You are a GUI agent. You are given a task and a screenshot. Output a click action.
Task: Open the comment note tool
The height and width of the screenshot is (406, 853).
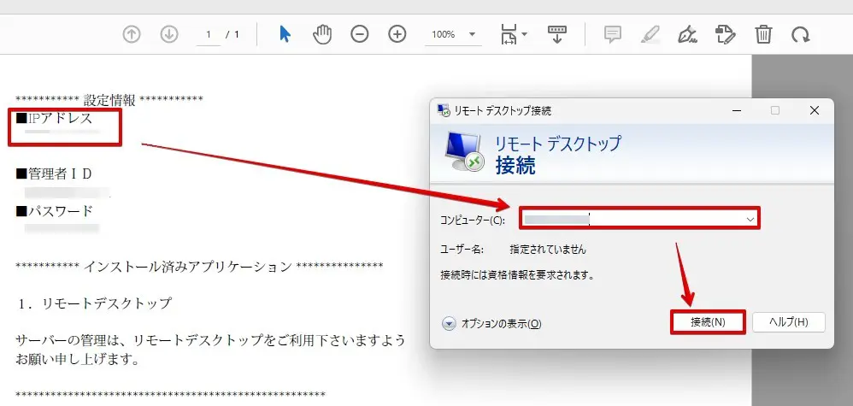coord(612,34)
